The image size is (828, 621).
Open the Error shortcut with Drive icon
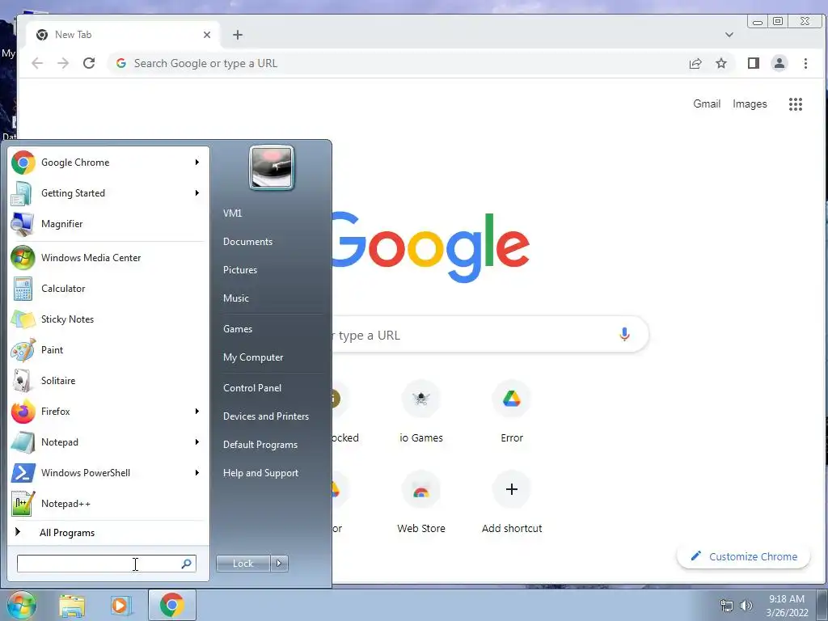pyautogui.click(x=512, y=413)
